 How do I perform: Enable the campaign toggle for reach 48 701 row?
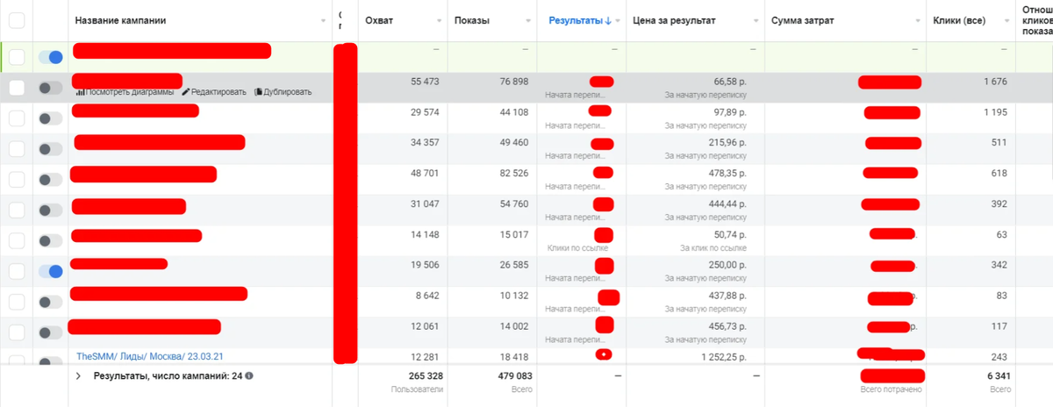pos(51,180)
